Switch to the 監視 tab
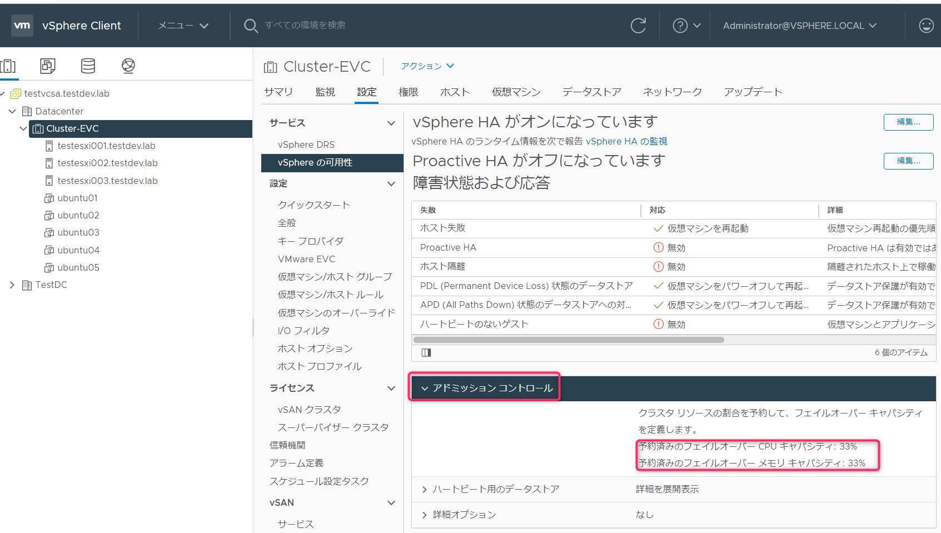 pos(325,92)
